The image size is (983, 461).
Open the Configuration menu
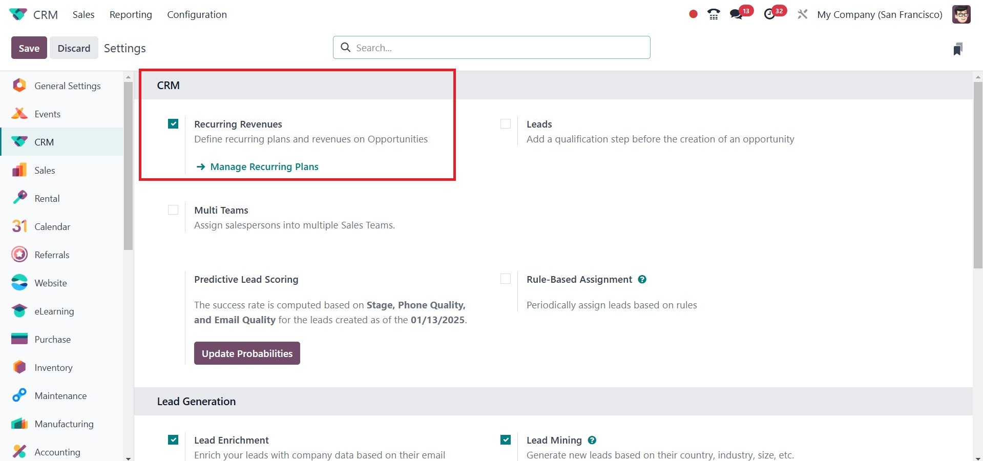click(197, 14)
